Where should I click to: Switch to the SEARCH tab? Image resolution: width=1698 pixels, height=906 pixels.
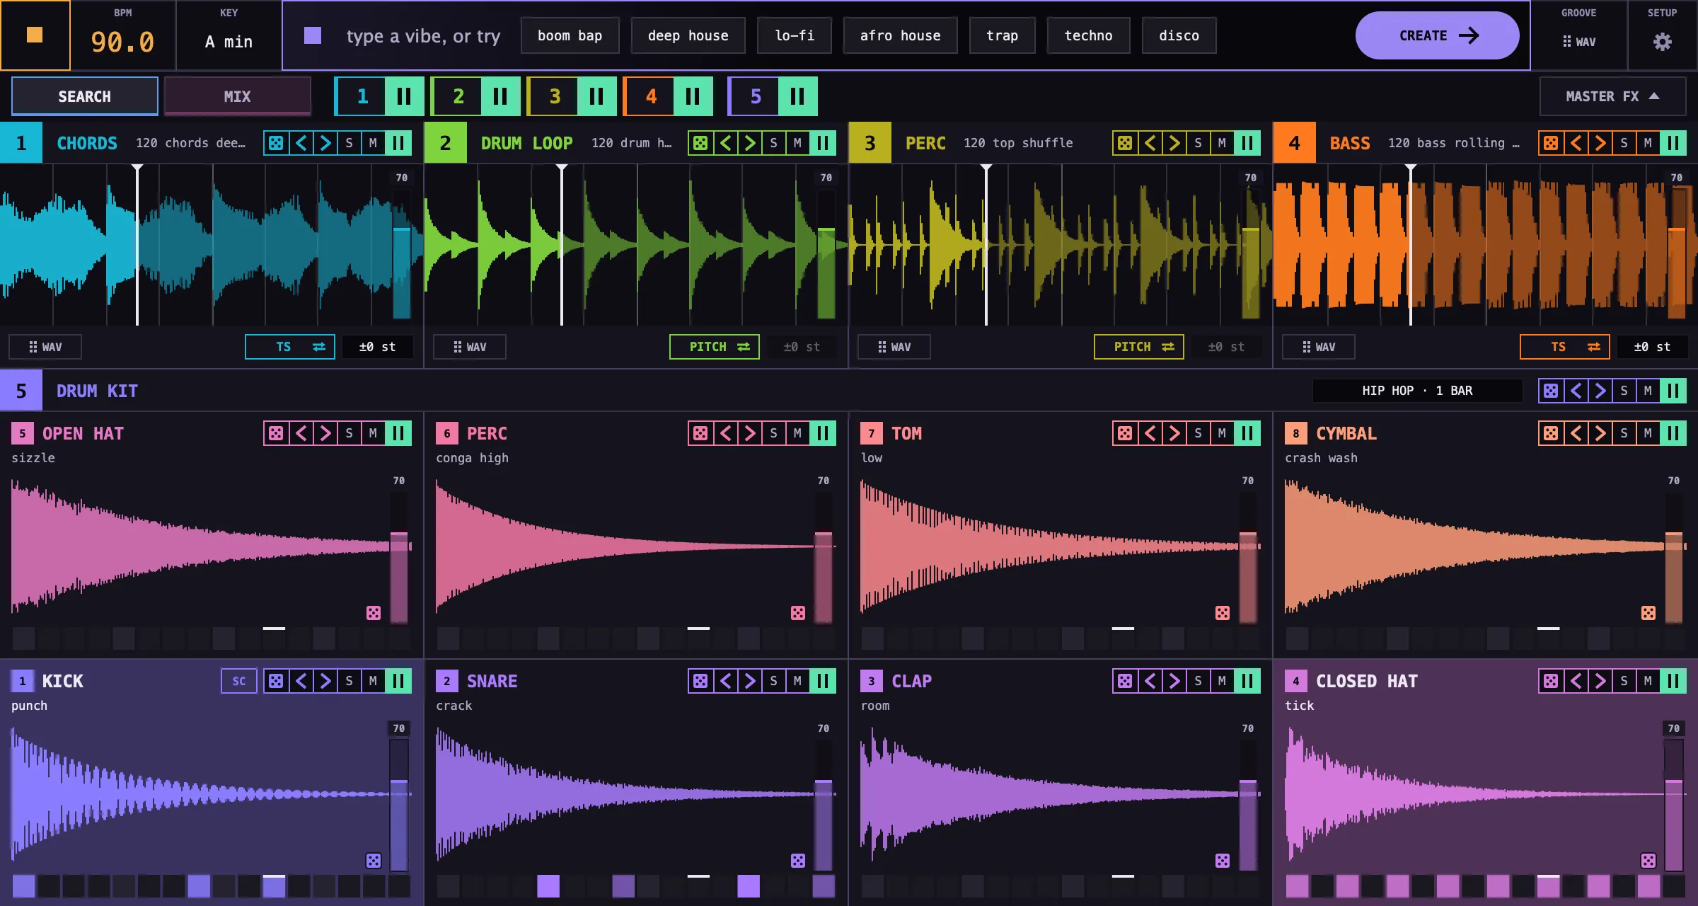(x=85, y=96)
